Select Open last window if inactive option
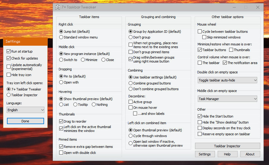The image size is (269, 165). coord(156,143)
